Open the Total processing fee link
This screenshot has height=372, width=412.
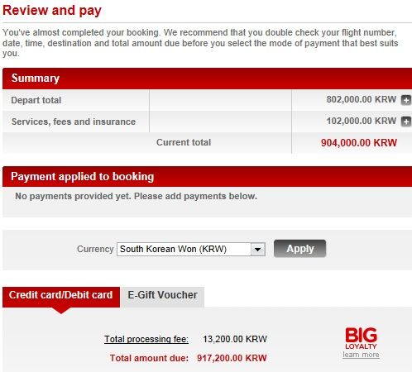coord(146,339)
